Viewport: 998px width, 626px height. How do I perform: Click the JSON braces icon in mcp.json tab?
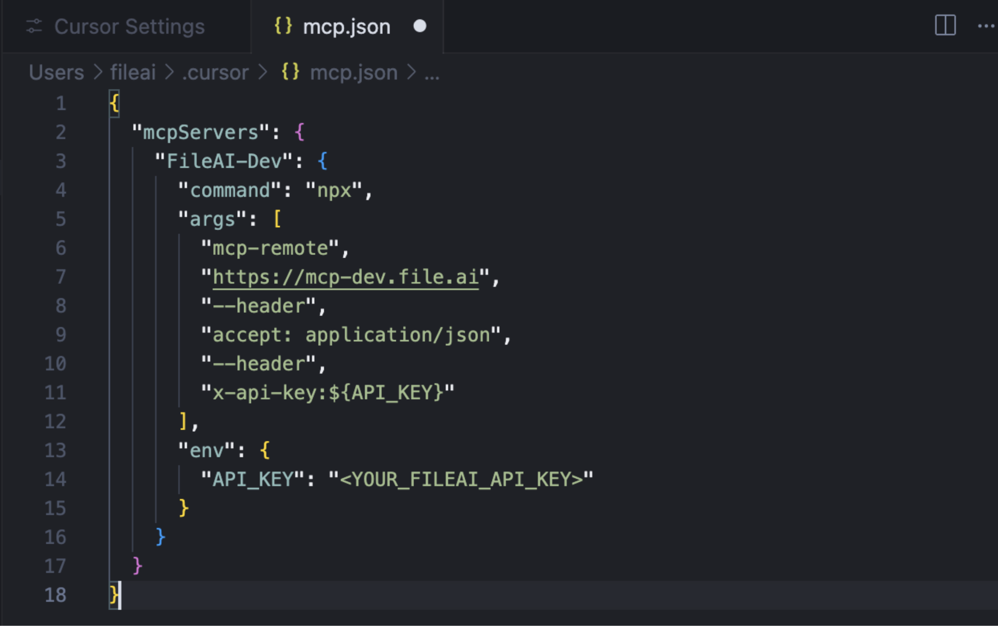coord(283,26)
